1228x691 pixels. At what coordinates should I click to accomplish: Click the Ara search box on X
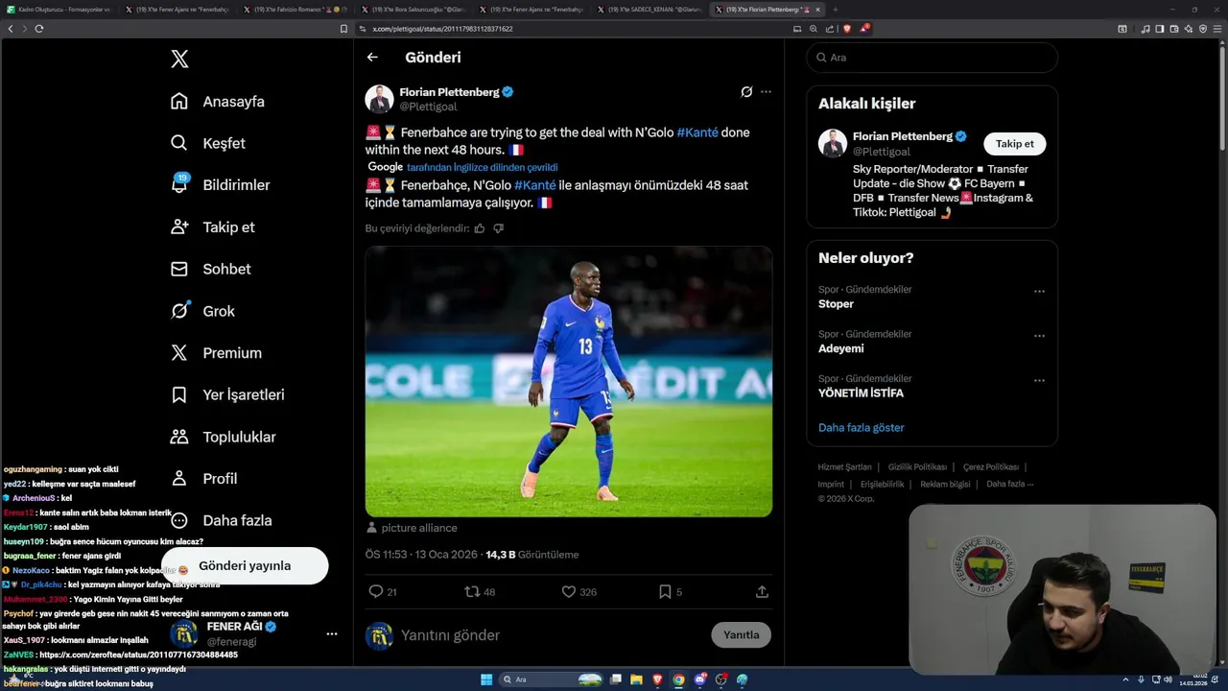[932, 58]
